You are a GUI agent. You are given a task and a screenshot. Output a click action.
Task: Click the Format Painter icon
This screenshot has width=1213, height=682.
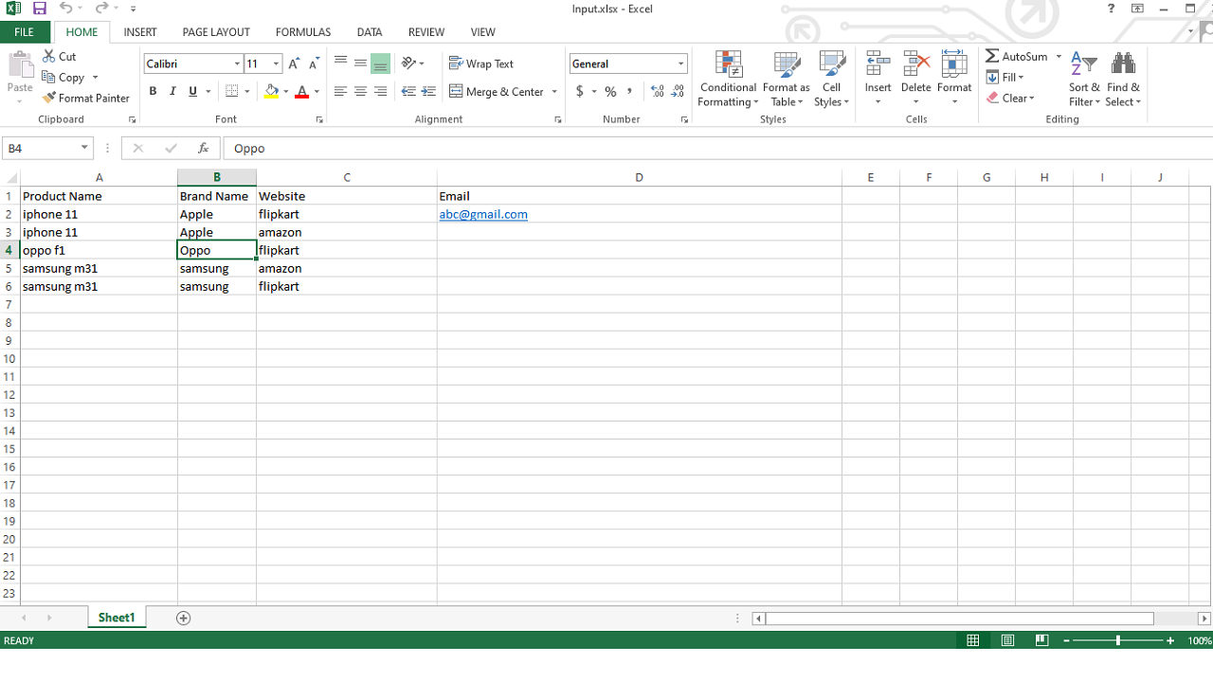pyautogui.click(x=49, y=98)
